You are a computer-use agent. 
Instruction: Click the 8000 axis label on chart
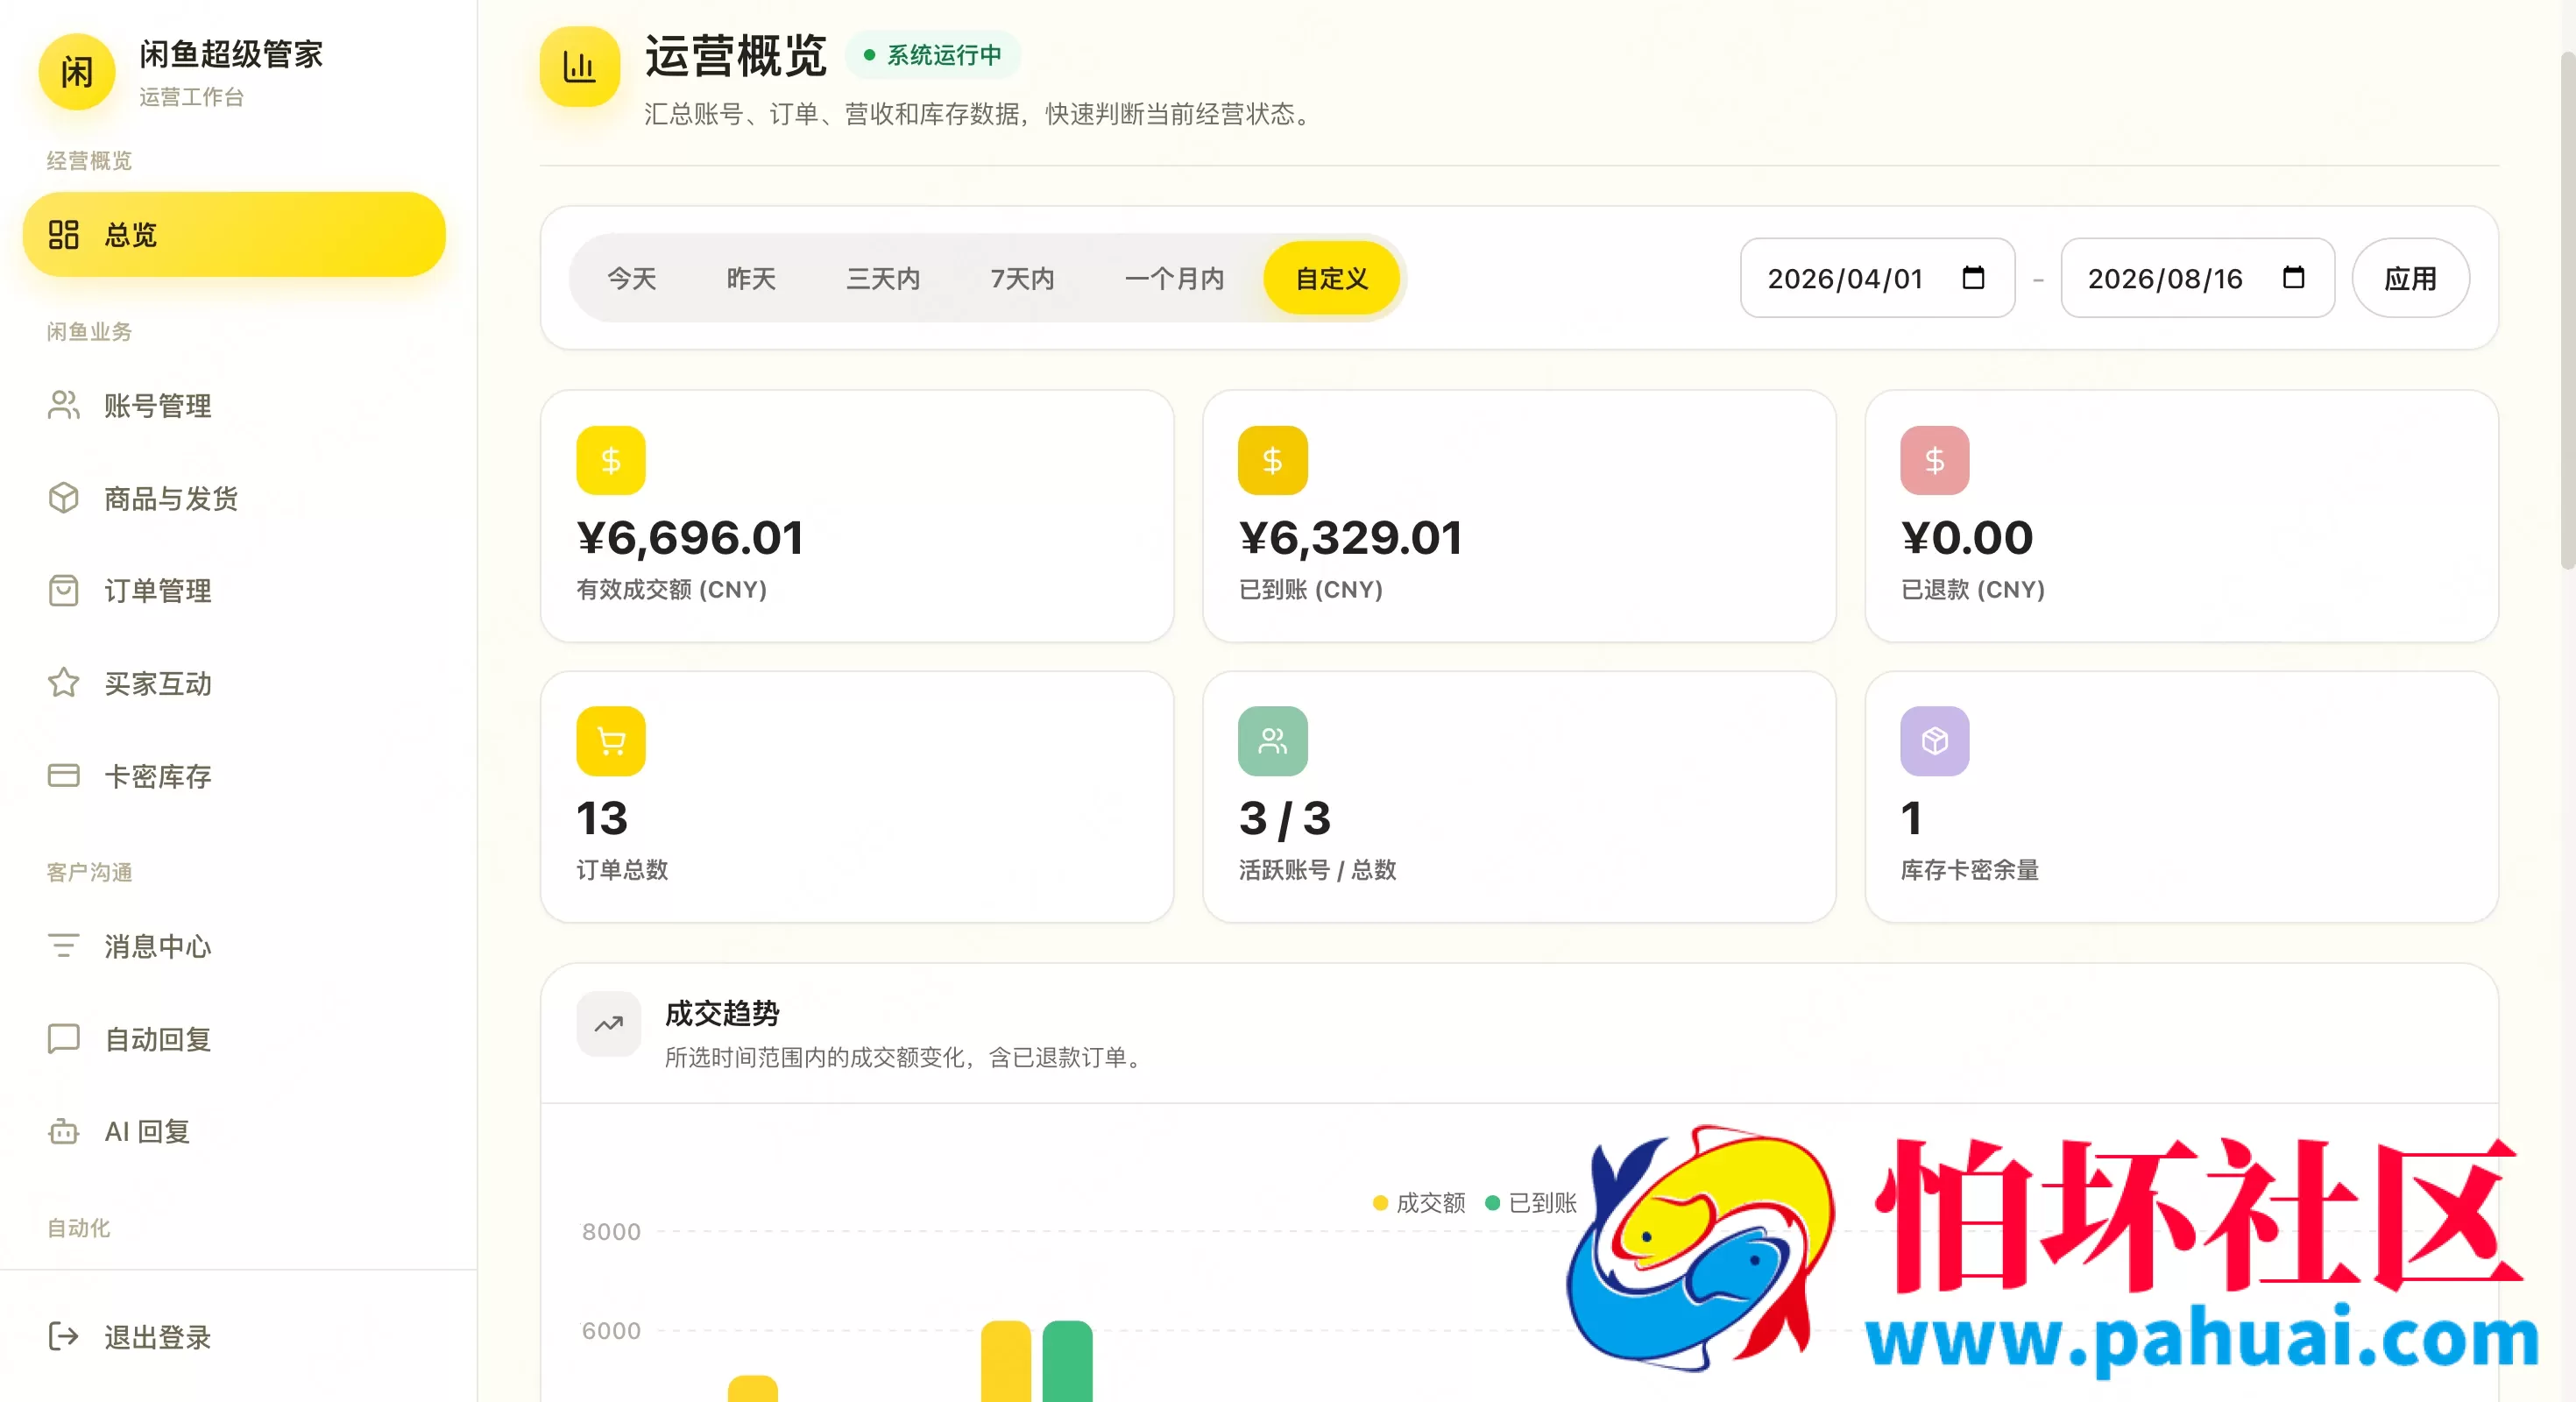(611, 1231)
